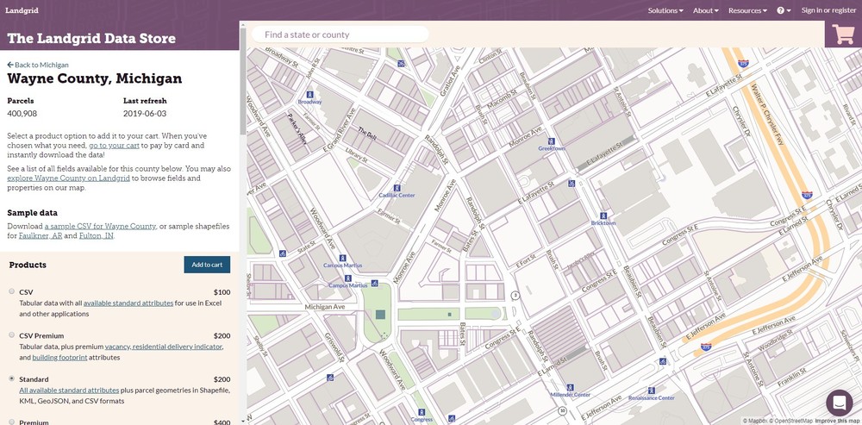The height and width of the screenshot is (425, 862).
Task: Open the Faulkner, AR sample shapefile link
Action: point(41,236)
